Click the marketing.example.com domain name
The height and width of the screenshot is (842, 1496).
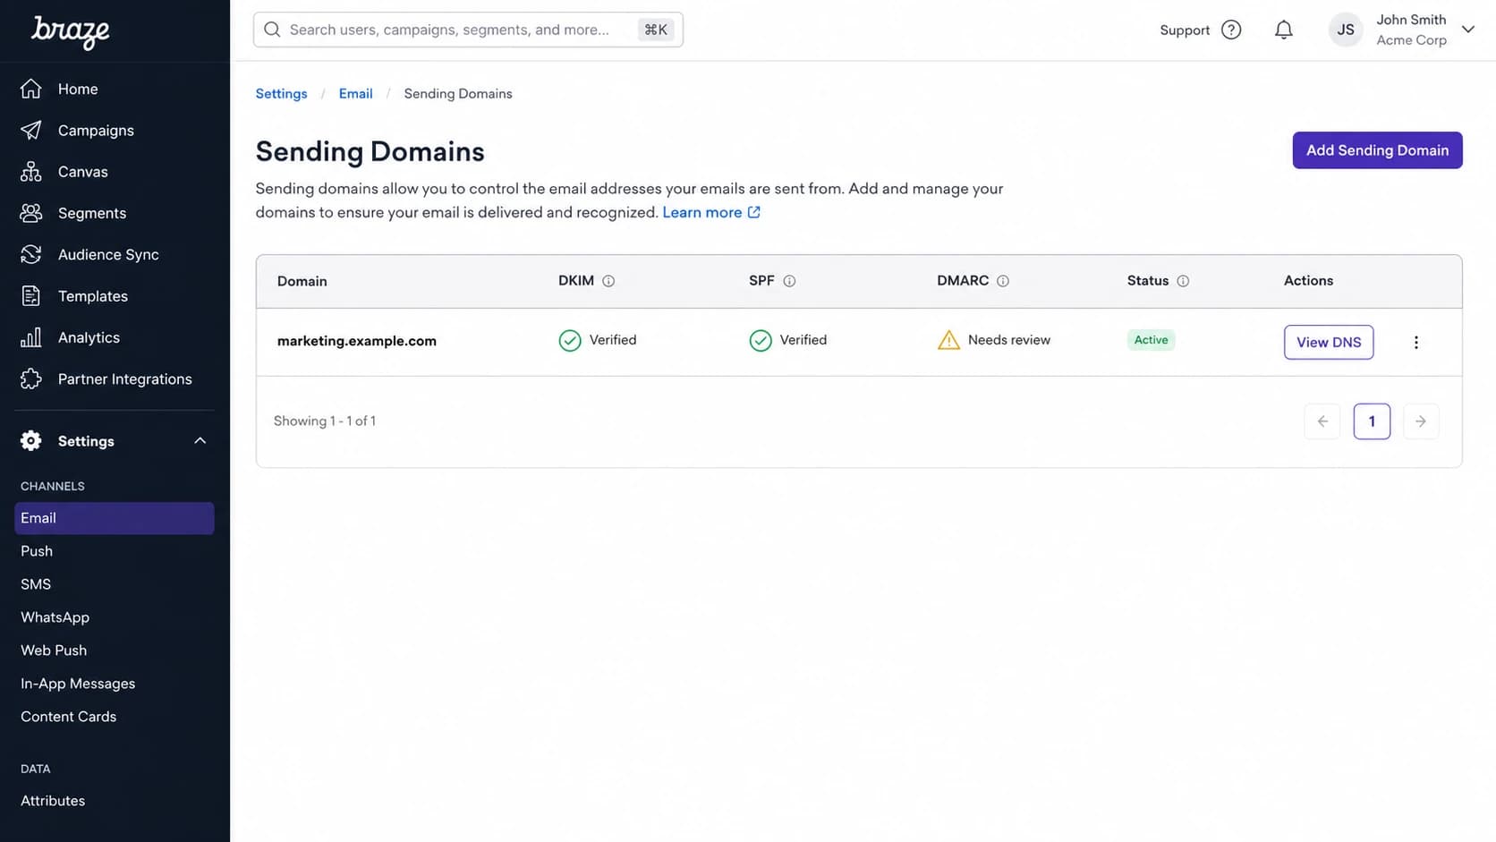click(357, 341)
